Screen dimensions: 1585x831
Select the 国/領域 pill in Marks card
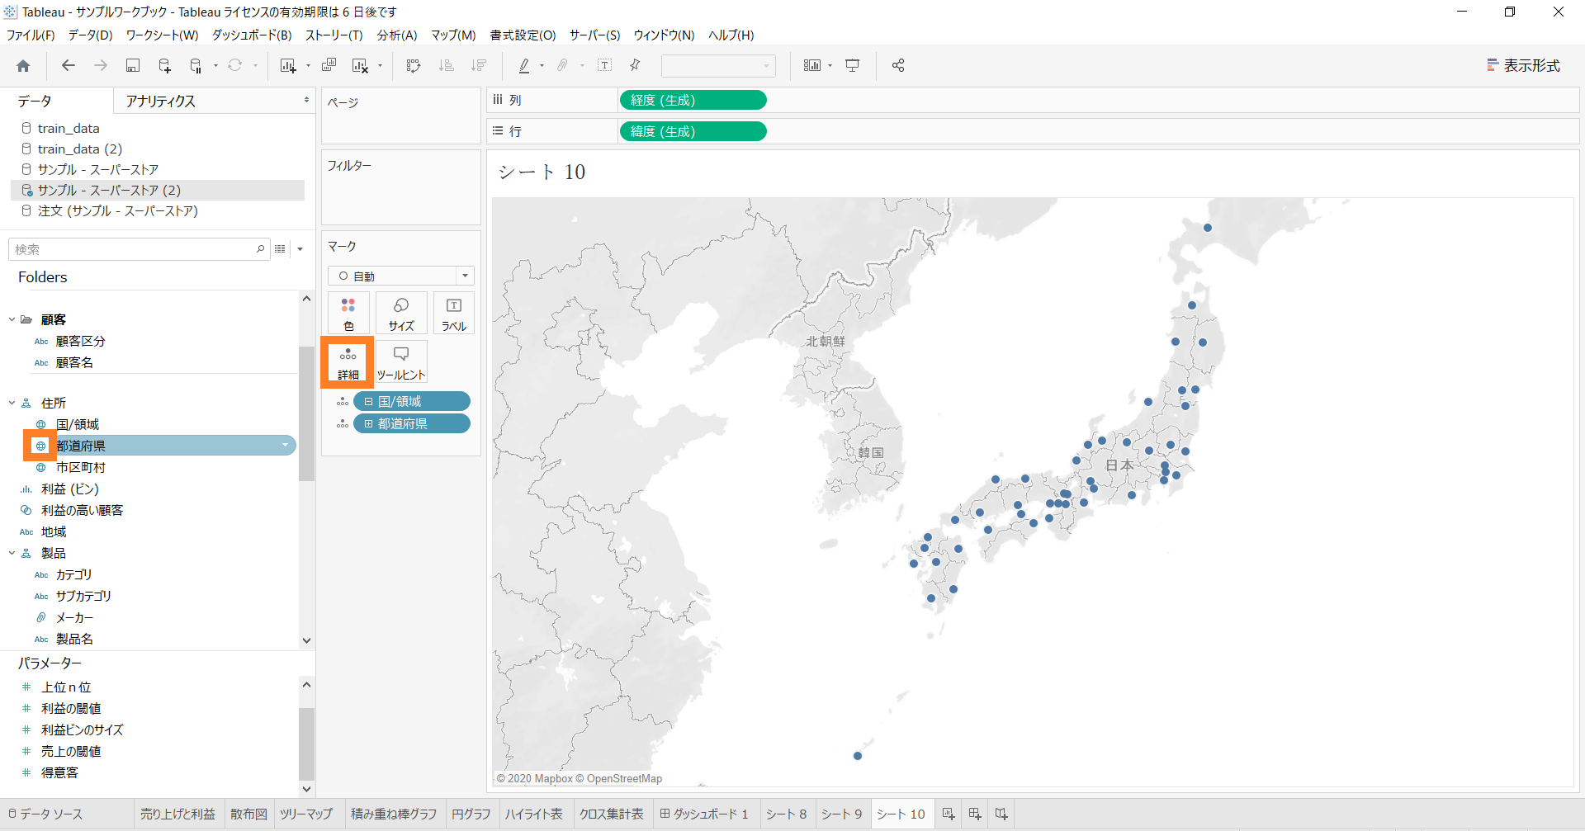click(412, 401)
